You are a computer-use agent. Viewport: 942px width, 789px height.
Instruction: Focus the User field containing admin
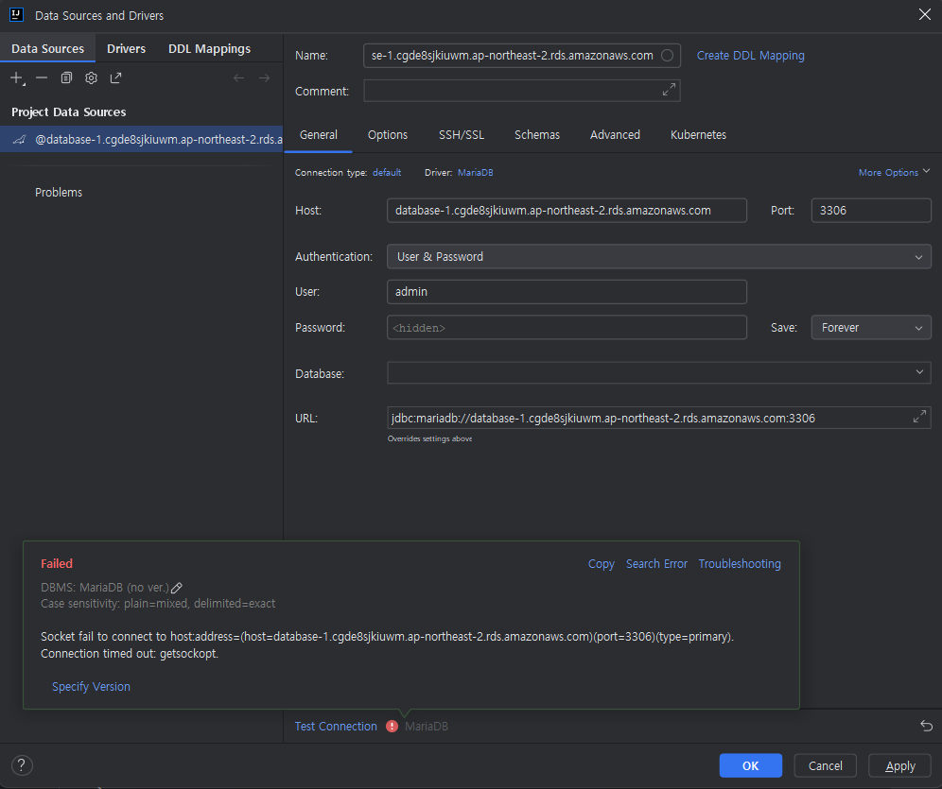point(567,292)
